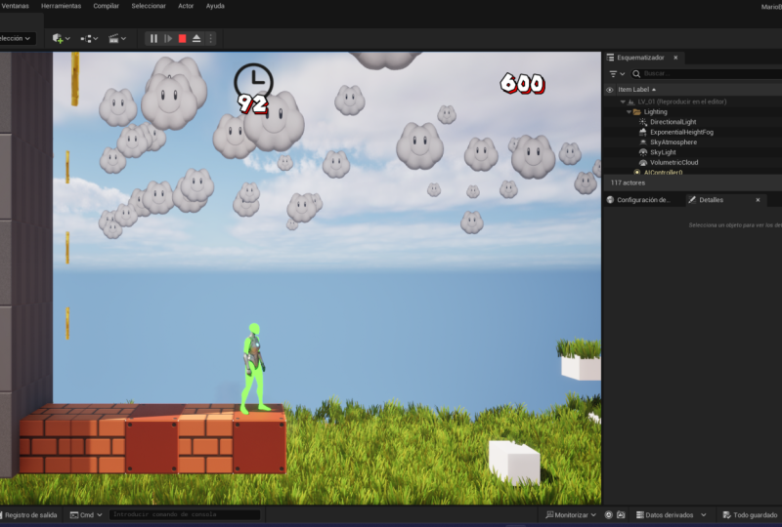782x527 pixels.
Task: Open the Datos derivados dropdown
Action: 672,515
